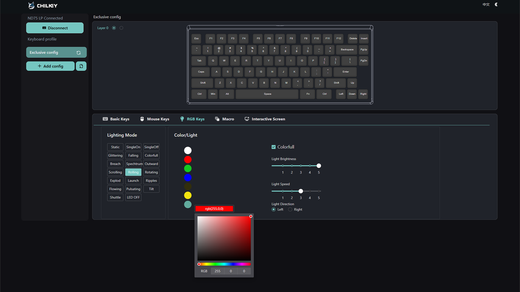
Task: Open the Interactive Screen tab
Action: tap(265, 119)
